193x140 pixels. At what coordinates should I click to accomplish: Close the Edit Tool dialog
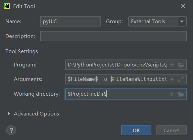183,6
